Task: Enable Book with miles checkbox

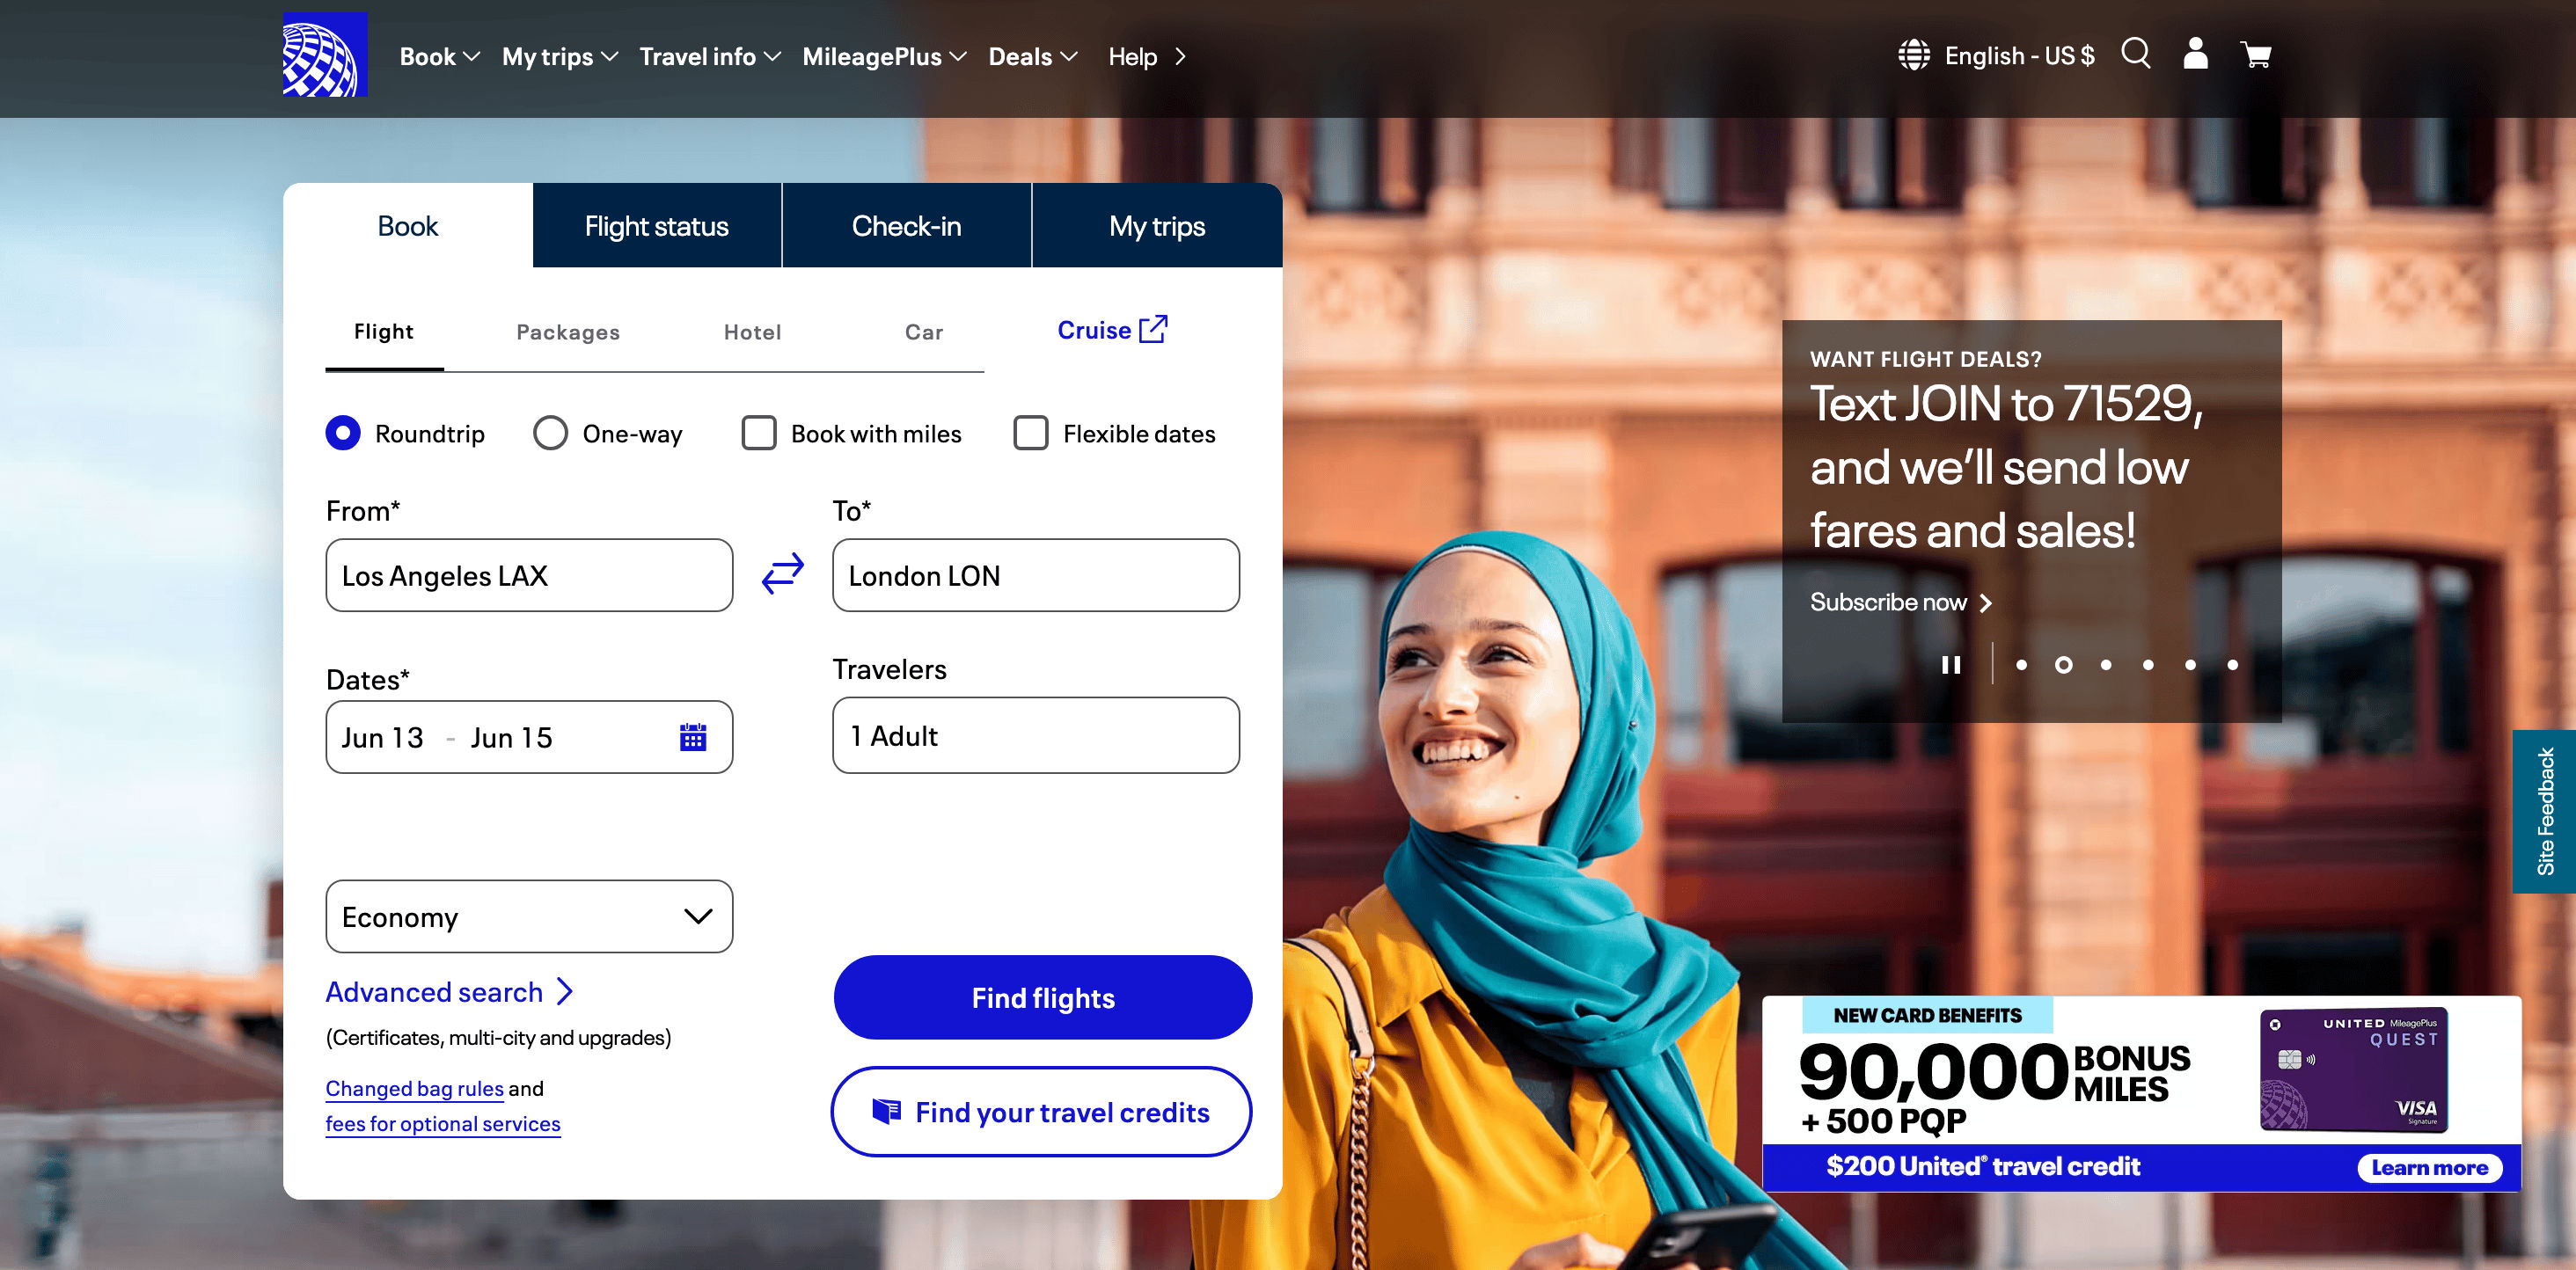Action: point(758,433)
